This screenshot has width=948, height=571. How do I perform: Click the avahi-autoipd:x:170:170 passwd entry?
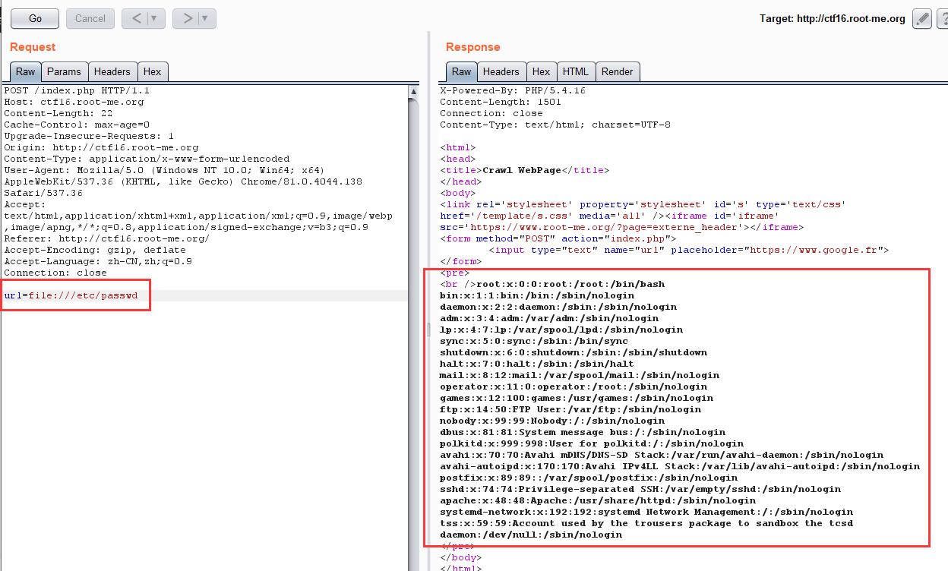click(x=680, y=466)
